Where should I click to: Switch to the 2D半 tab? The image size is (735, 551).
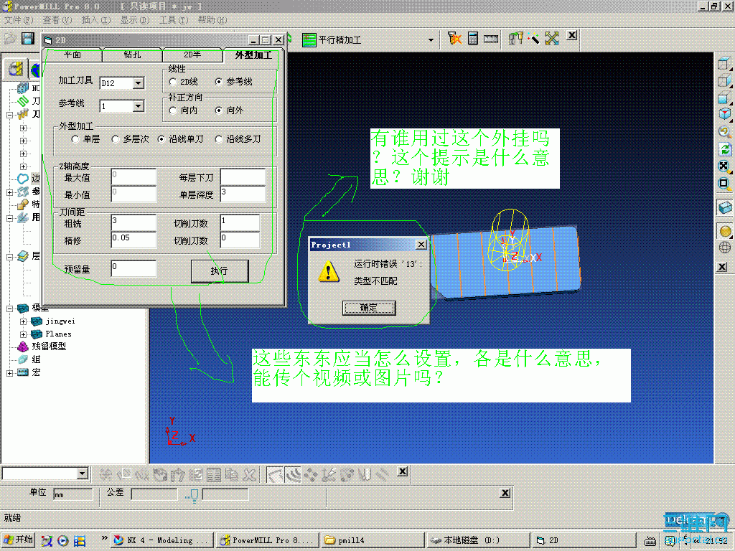[x=192, y=55]
